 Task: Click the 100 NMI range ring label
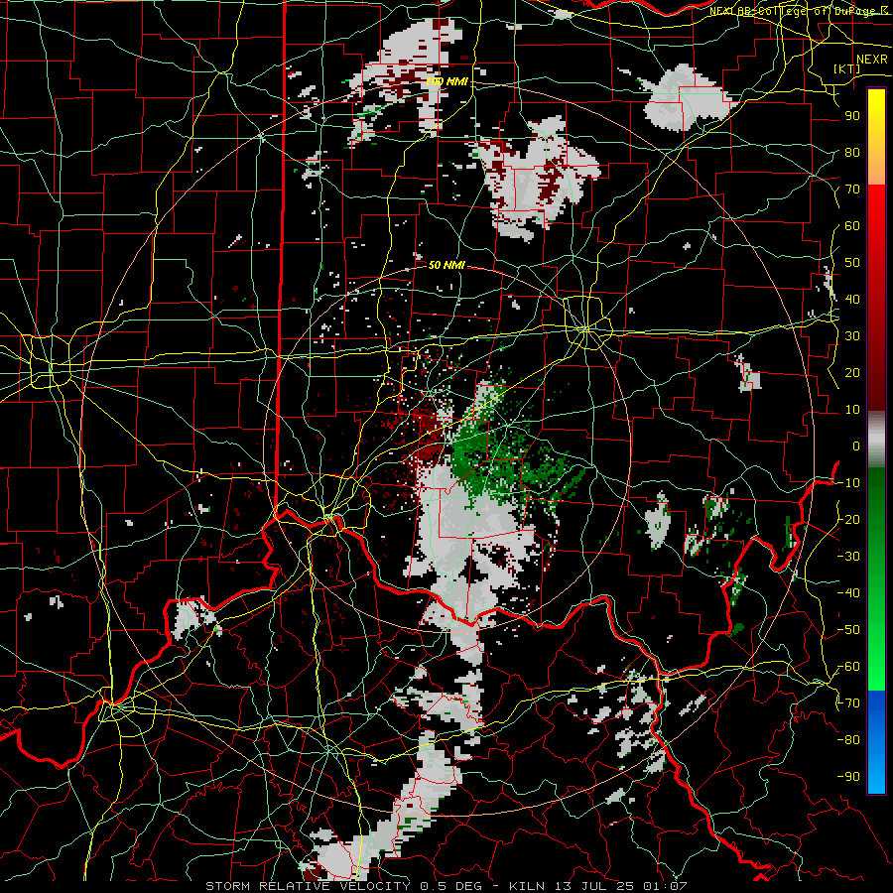[447, 81]
